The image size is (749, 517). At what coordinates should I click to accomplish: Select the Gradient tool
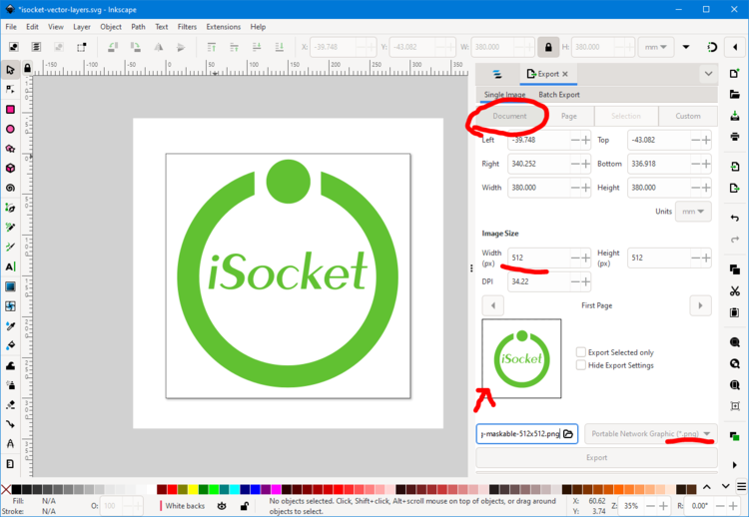pyautogui.click(x=10, y=286)
